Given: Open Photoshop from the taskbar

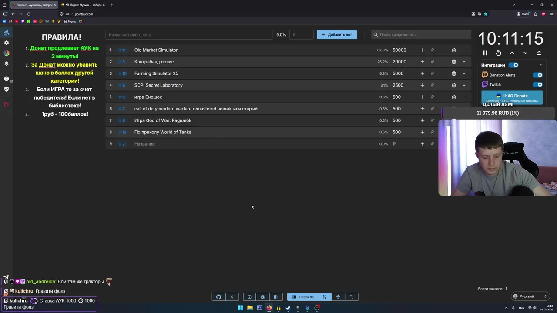Looking at the screenshot, I should 259,308.
